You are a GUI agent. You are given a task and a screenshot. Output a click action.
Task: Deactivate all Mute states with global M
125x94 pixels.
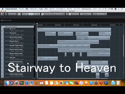9,14
